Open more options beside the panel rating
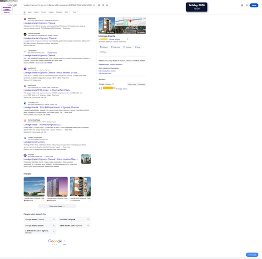Image resolution: width=262 pixels, height=259 pixels. 127,39
